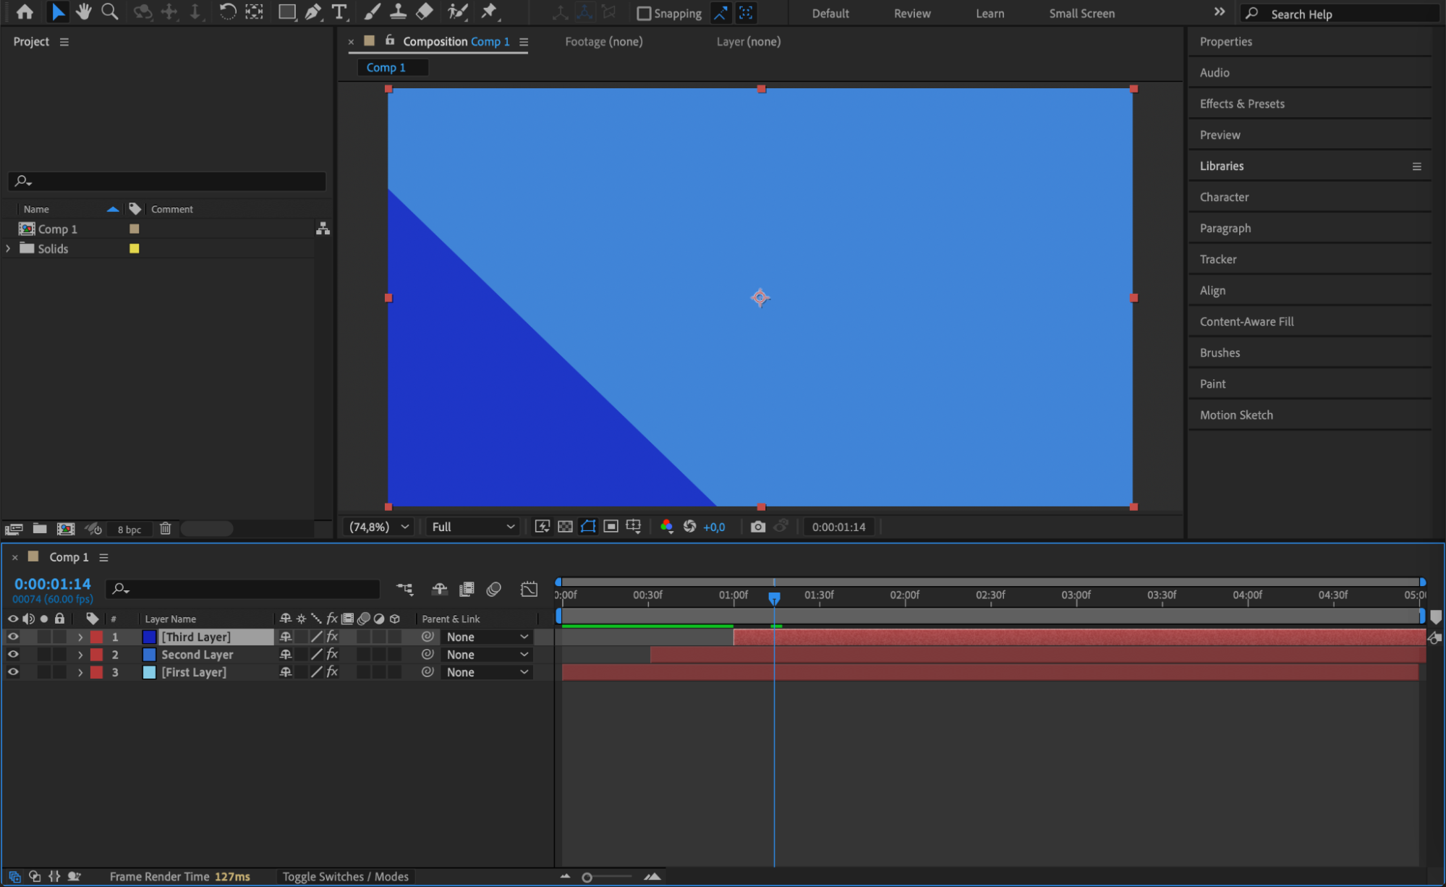
Task: Click the Take Snapshot camera icon
Action: pyautogui.click(x=757, y=527)
